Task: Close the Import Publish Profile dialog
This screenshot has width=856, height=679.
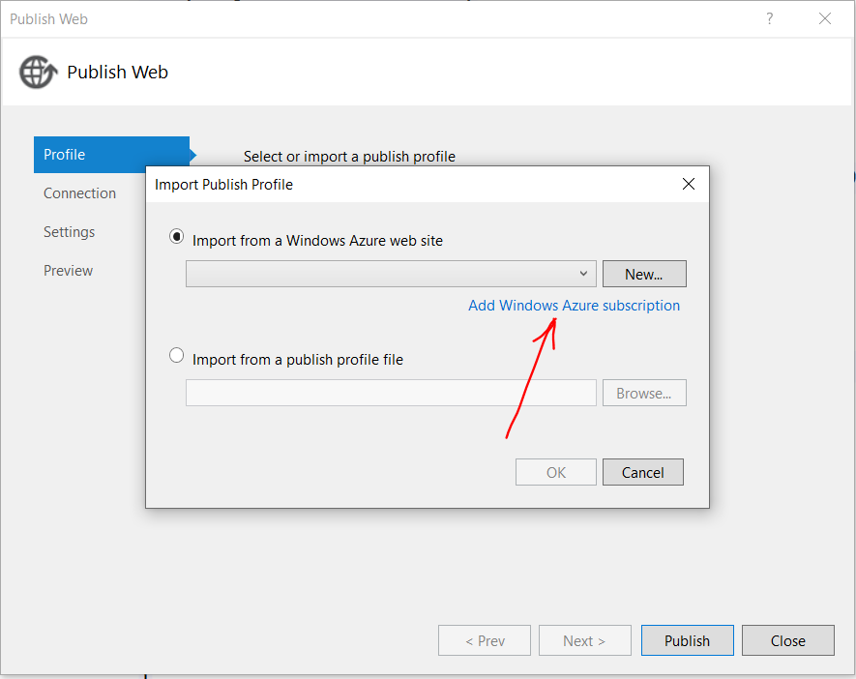Action: pos(689,184)
